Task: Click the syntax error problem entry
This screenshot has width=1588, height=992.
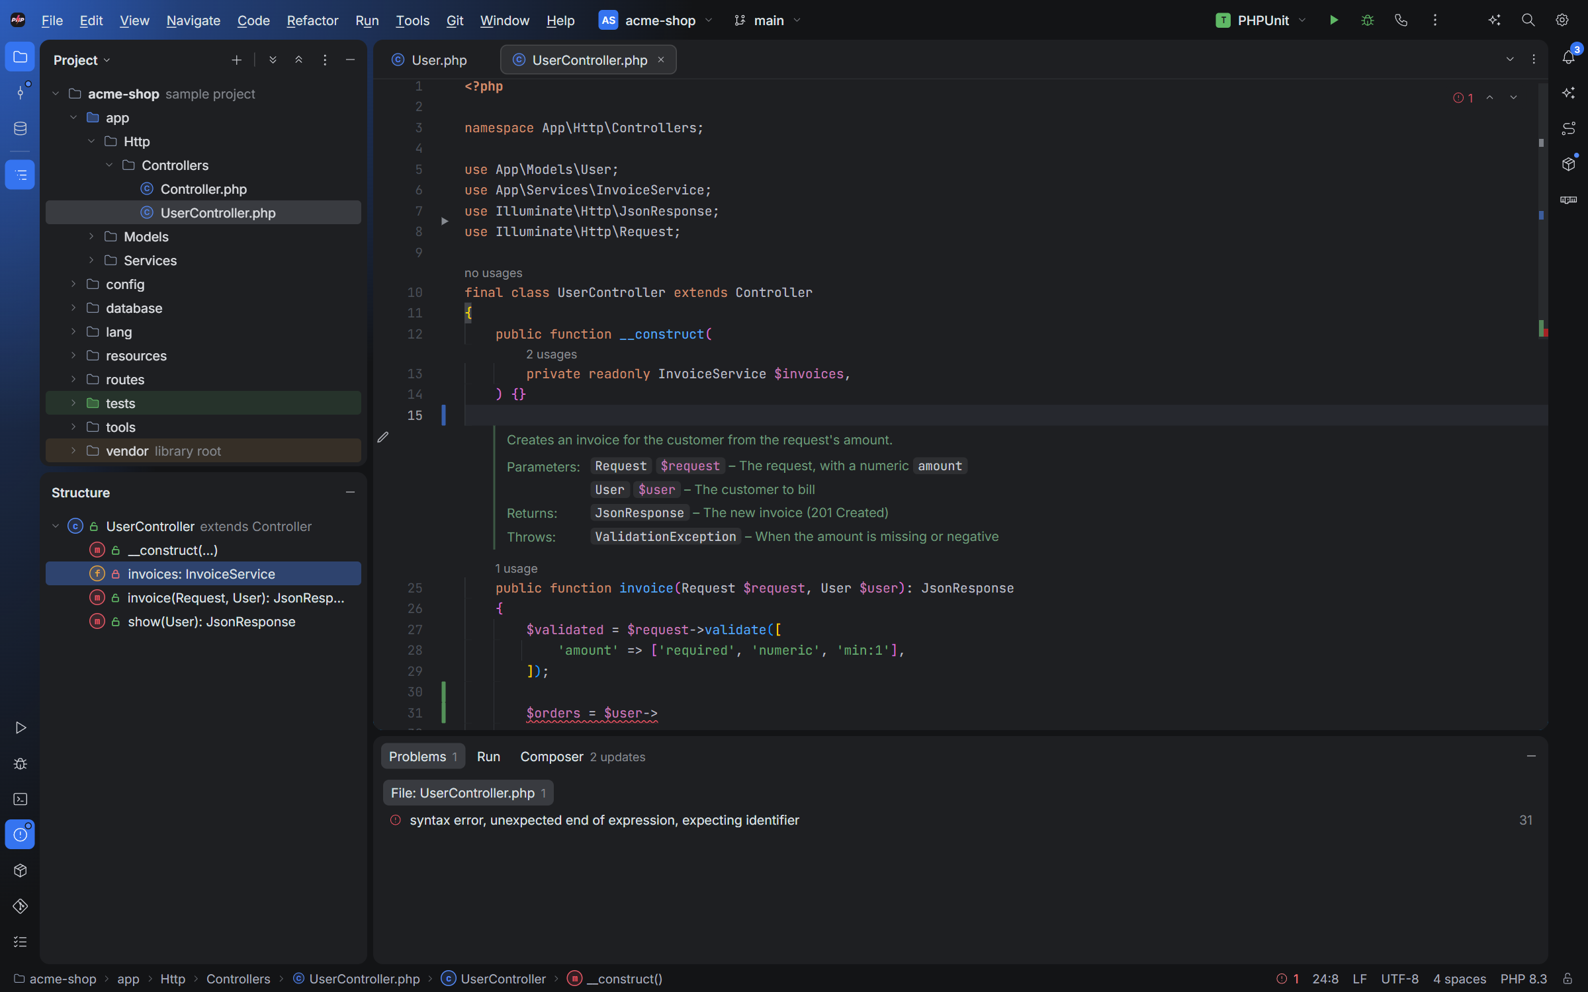Action: [961, 820]
